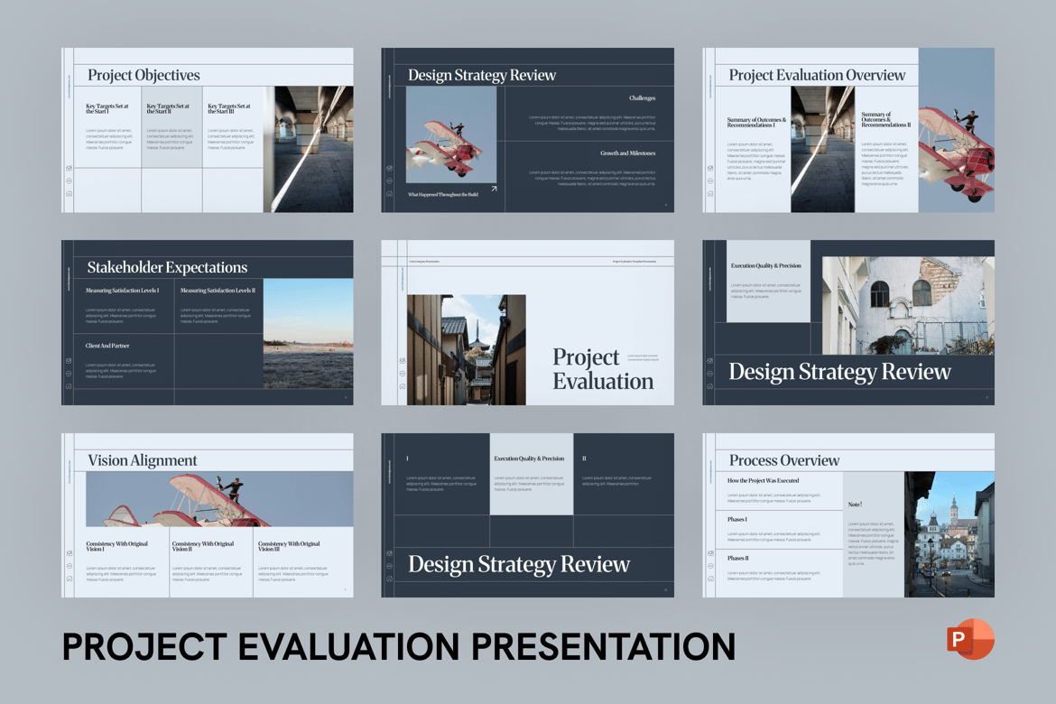1056x704 pixels.
Task: Click home icon on Project Evaluation cover slide
Action: point(402,386)
